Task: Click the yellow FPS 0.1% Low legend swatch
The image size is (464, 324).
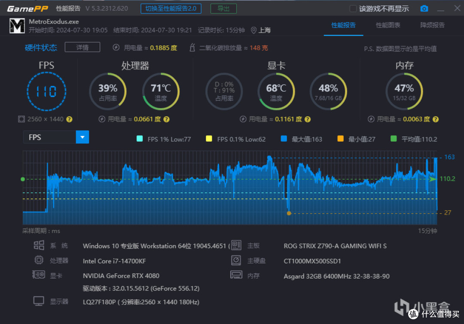Action: tap(209, 139)
